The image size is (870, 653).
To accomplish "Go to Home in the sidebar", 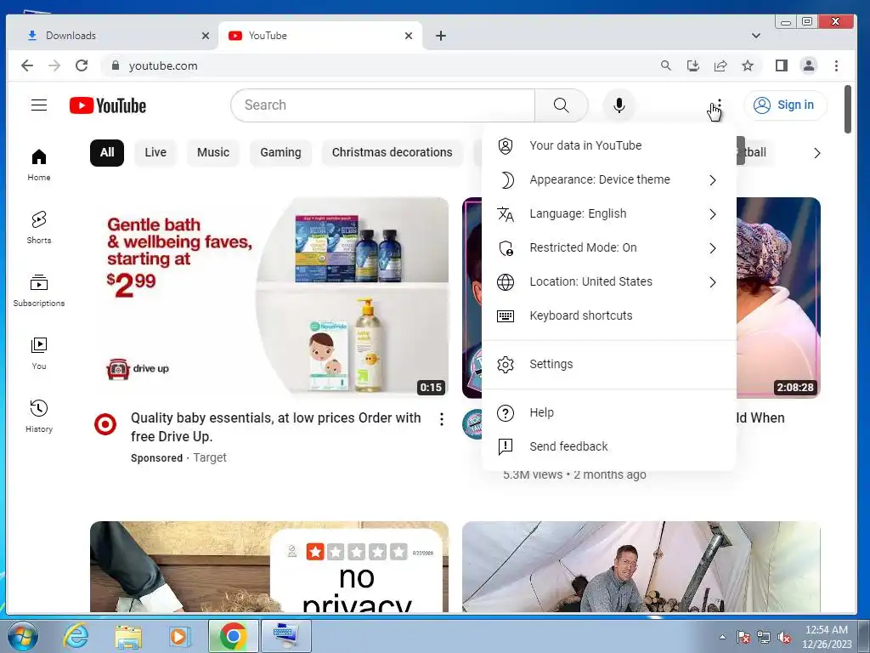I will tap(39, 165).
